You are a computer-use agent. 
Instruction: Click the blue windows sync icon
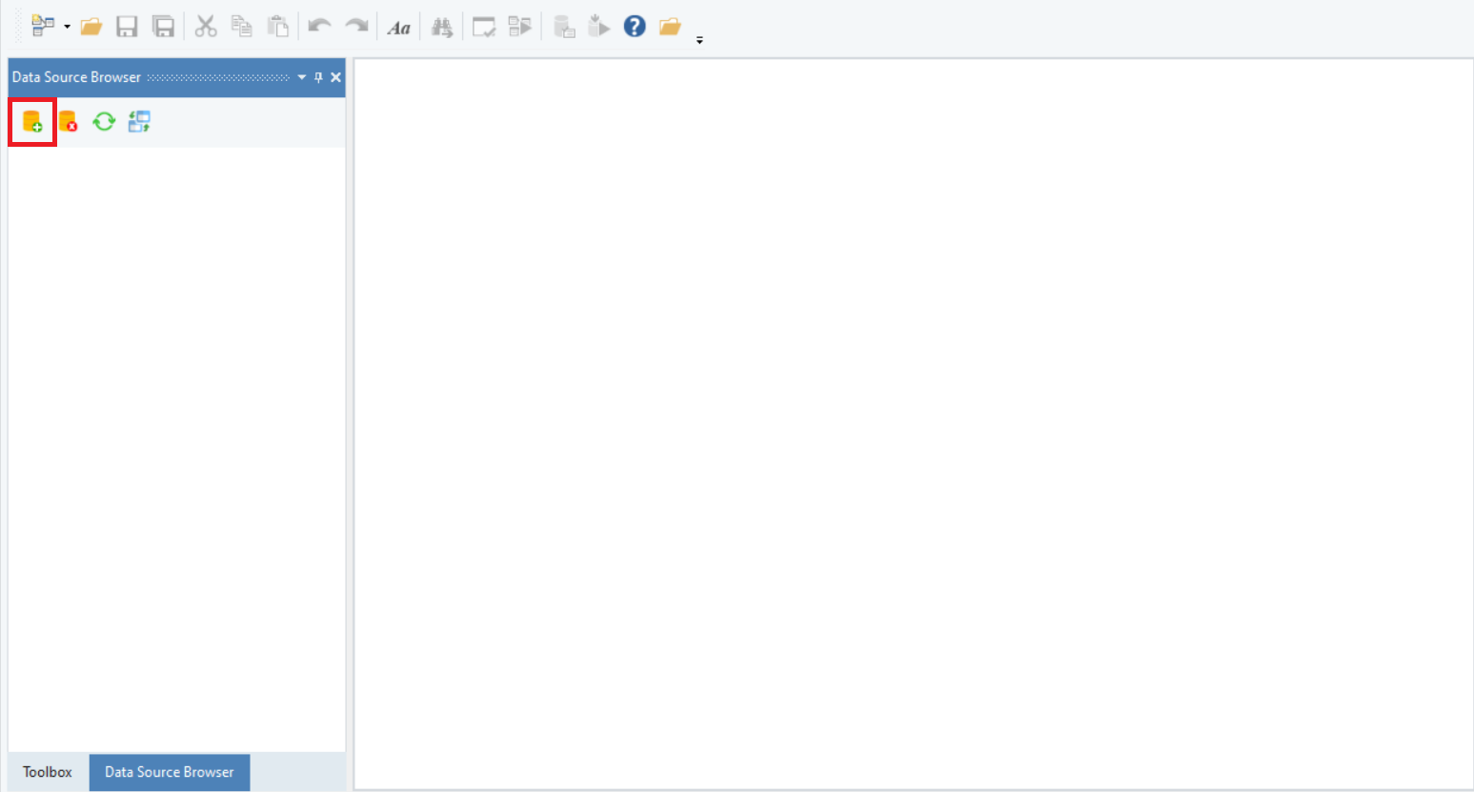click(x=139, y=122)
